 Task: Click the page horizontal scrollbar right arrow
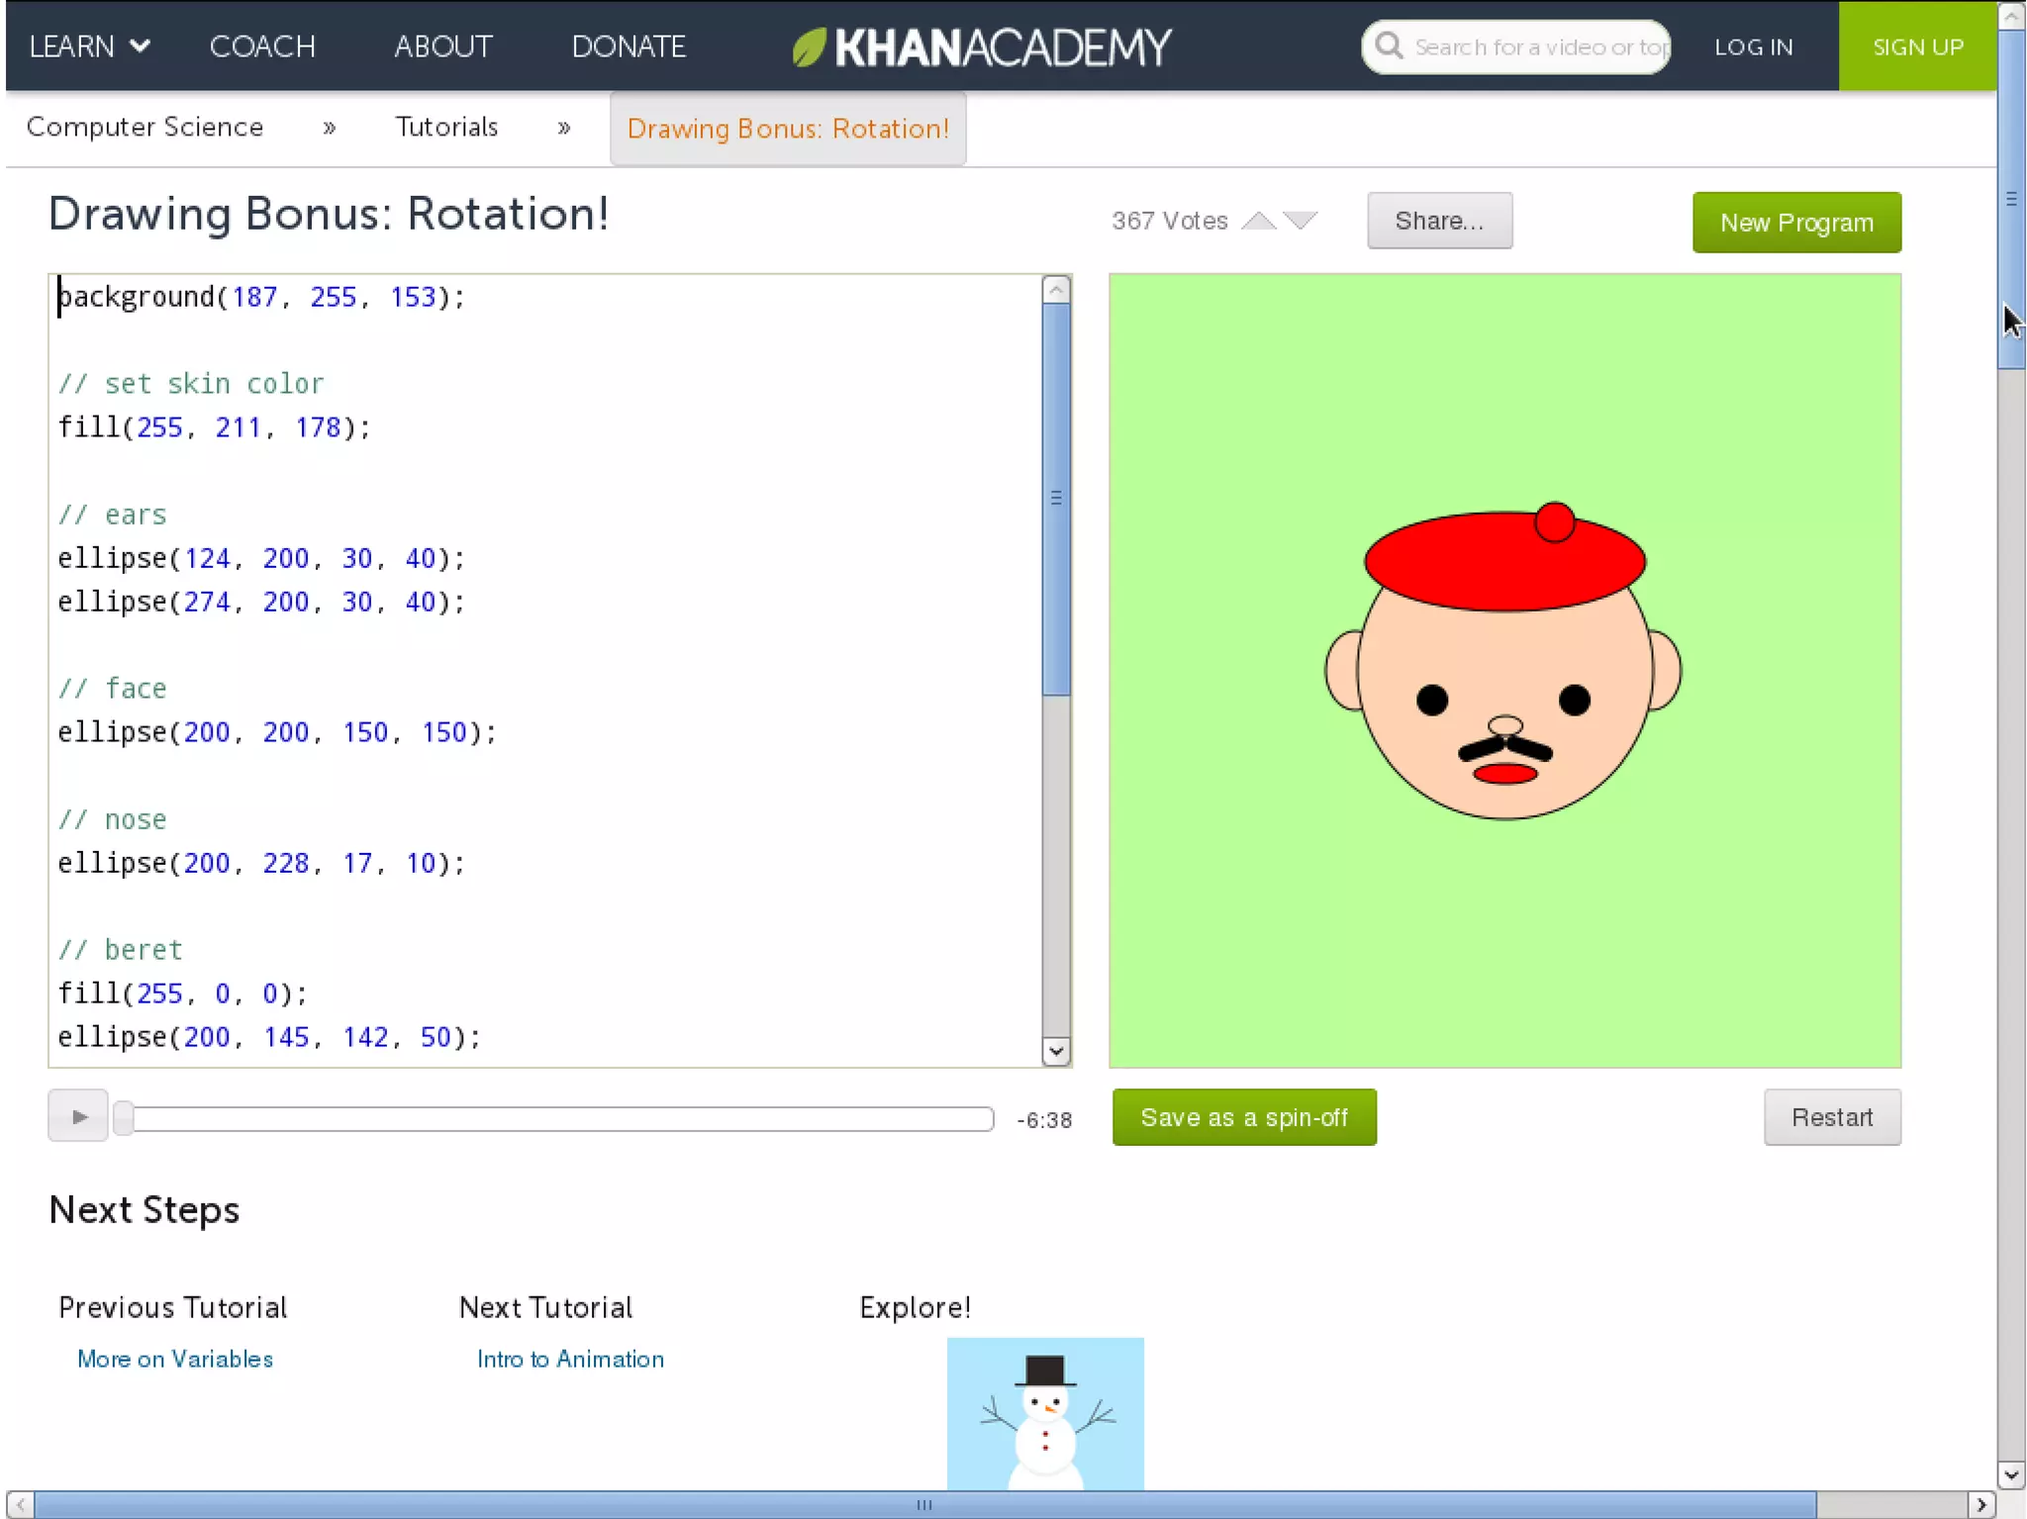click(1980, 1505)
